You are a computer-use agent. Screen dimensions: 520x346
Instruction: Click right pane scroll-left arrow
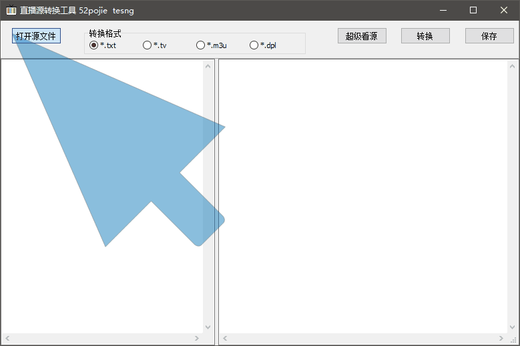(225, 338)
